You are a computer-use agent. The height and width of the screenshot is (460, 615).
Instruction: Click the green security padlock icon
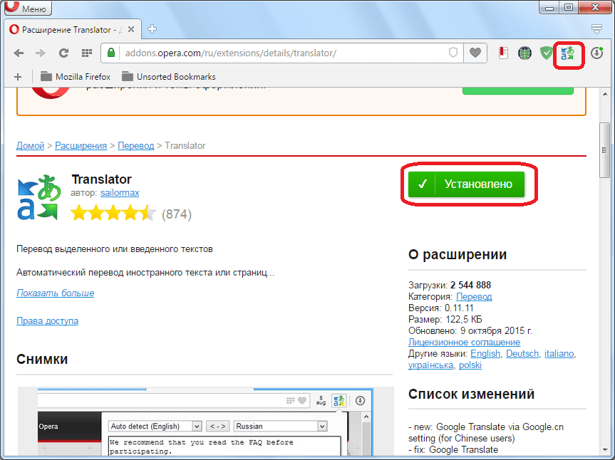click(x=111, y=53)
